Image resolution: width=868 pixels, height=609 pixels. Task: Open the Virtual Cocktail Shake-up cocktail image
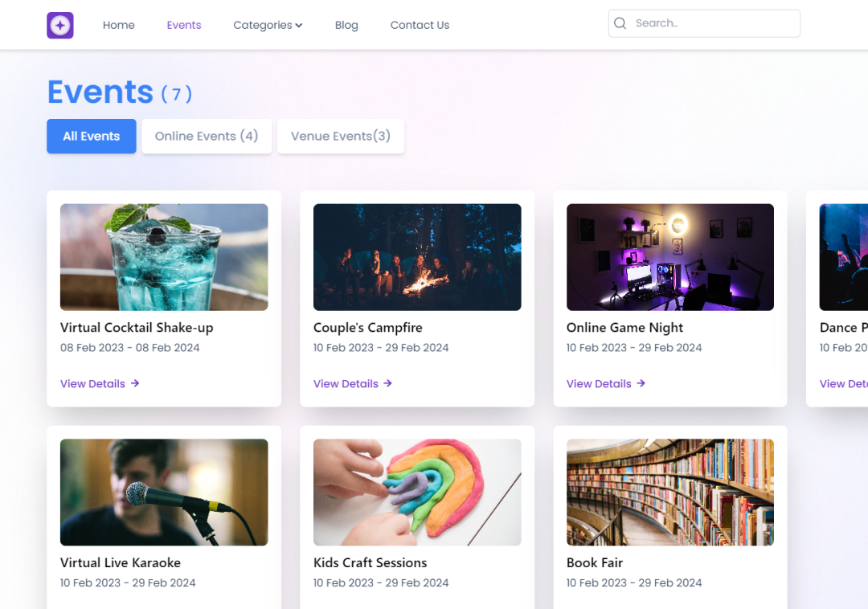(x=164, y=257)
